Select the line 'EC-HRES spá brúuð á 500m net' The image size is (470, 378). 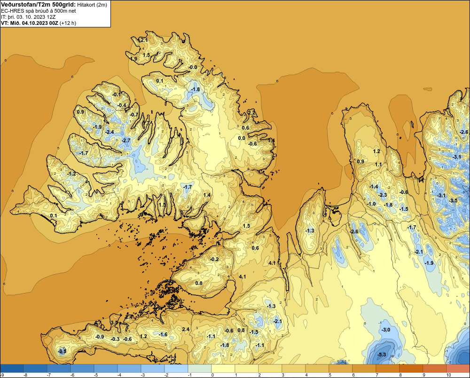39,11
